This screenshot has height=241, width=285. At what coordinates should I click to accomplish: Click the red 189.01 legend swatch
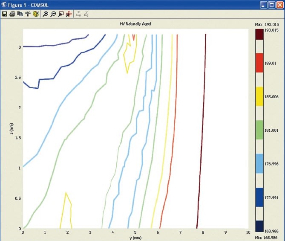tap(259, 63)
